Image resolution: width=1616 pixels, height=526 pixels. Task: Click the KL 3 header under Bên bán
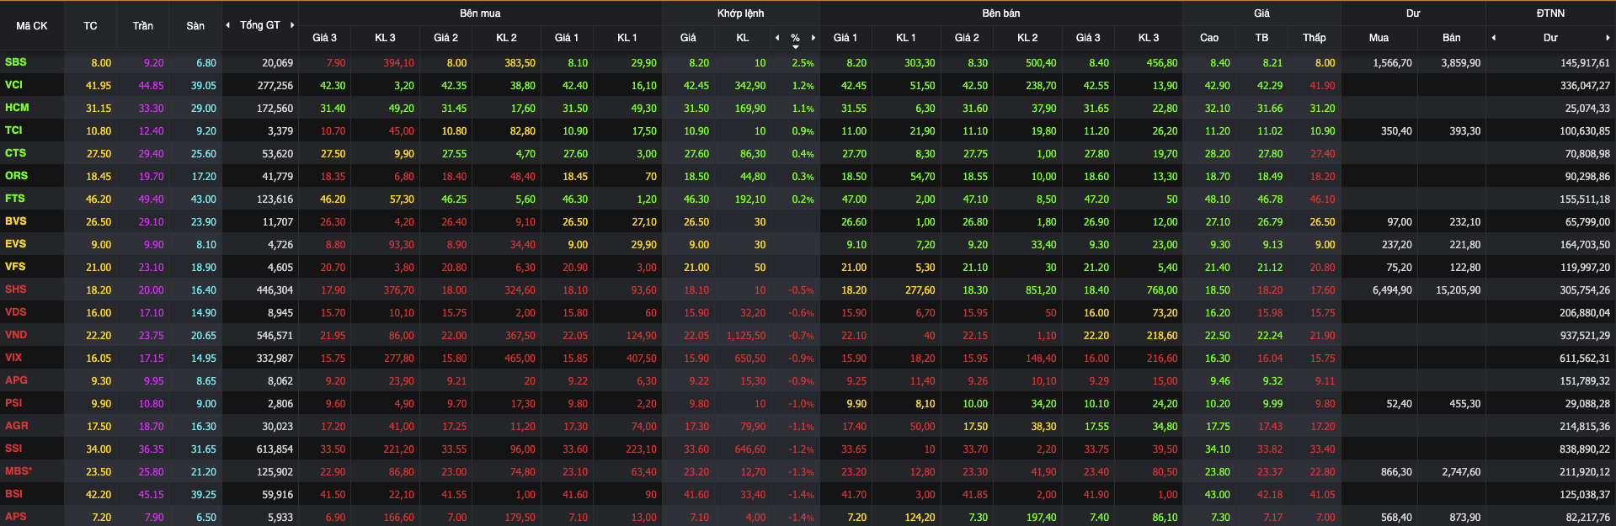pos(1149,38)
